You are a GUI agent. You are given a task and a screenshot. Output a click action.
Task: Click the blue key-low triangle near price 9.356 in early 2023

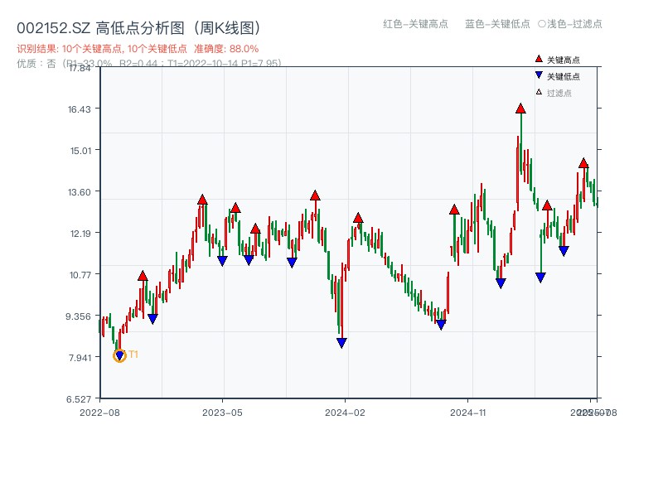(x=152, y=318)
